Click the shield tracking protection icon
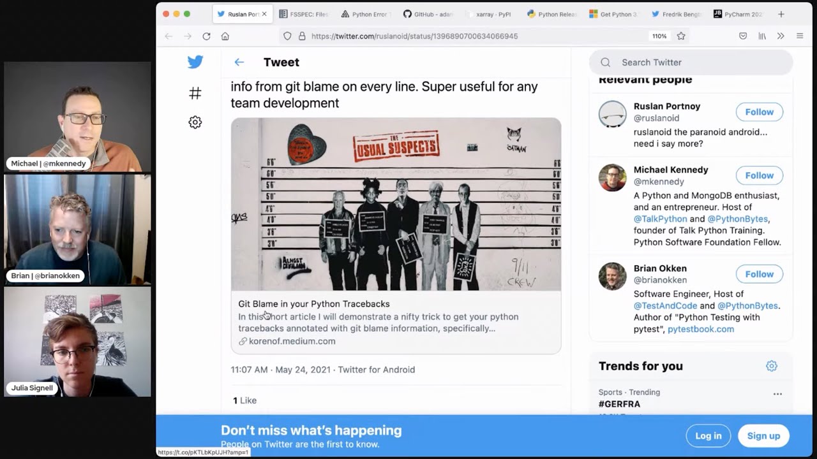This screenshot has width=817, height=459. (288, 36)
